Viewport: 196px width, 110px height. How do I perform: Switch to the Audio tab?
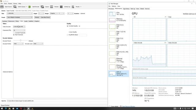pos(26,21)
